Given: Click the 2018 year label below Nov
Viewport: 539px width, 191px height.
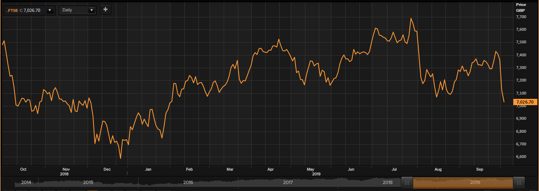Looking at the screenshot, I should 64,174.
